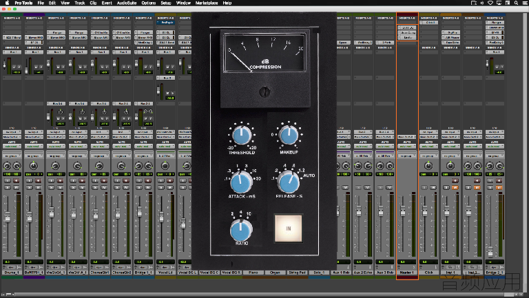Unmute the Inst 1 track

coord(455,187)
